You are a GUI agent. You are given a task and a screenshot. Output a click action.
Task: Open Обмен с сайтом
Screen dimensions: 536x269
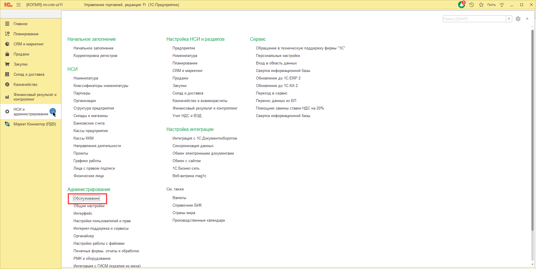[186, 161]
